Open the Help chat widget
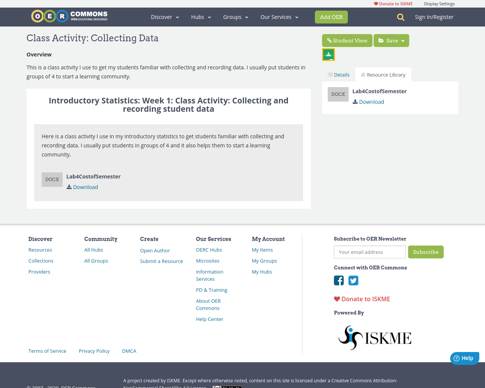 464,358
